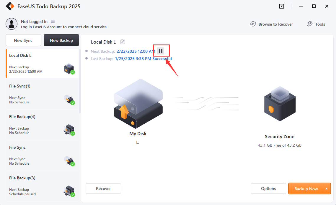Viewport: 336px width, 205px height.
Task: Click the File Backup(3) status icon
Action: [x=69, y=191]
